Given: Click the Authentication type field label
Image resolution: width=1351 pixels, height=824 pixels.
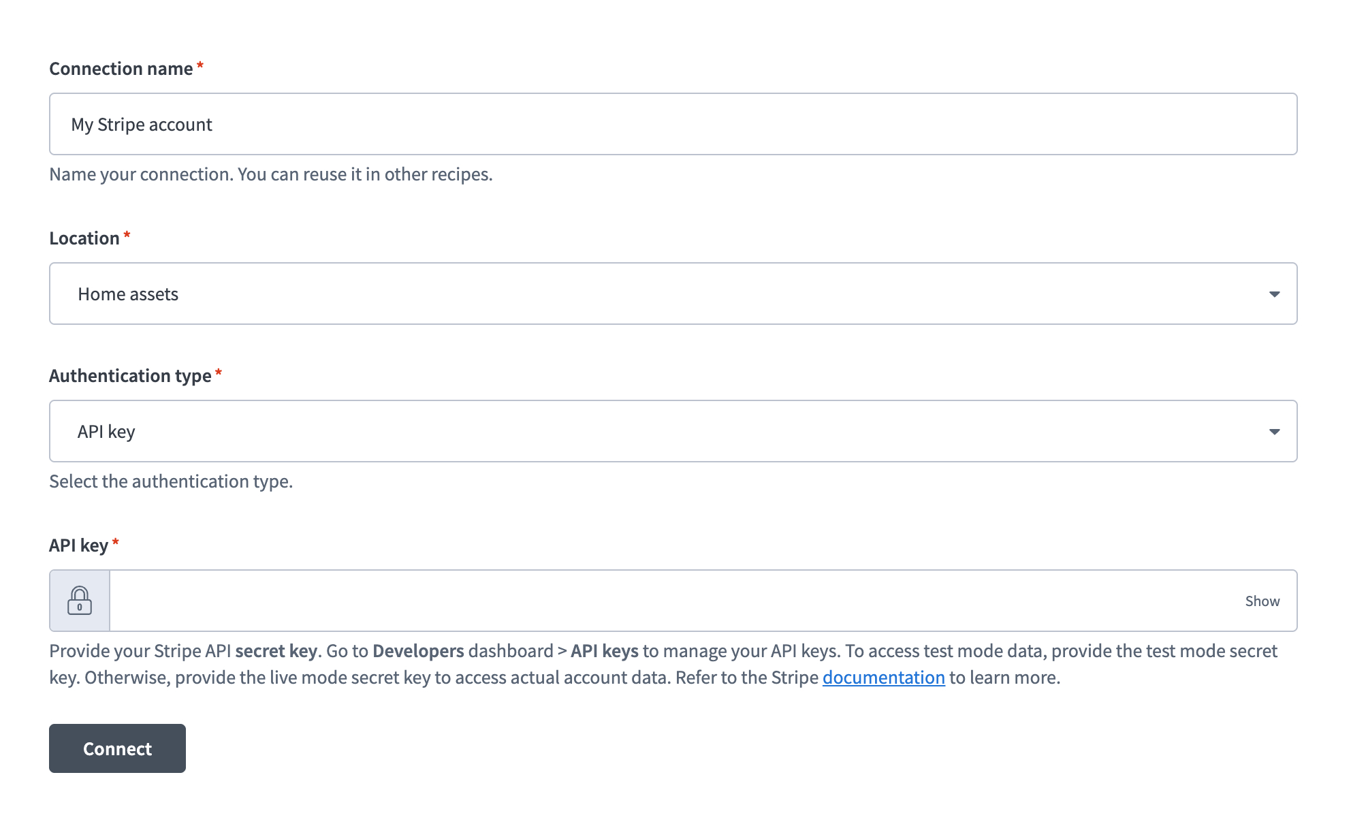Looking at the screenshot, I should click(x=130, y=376).
